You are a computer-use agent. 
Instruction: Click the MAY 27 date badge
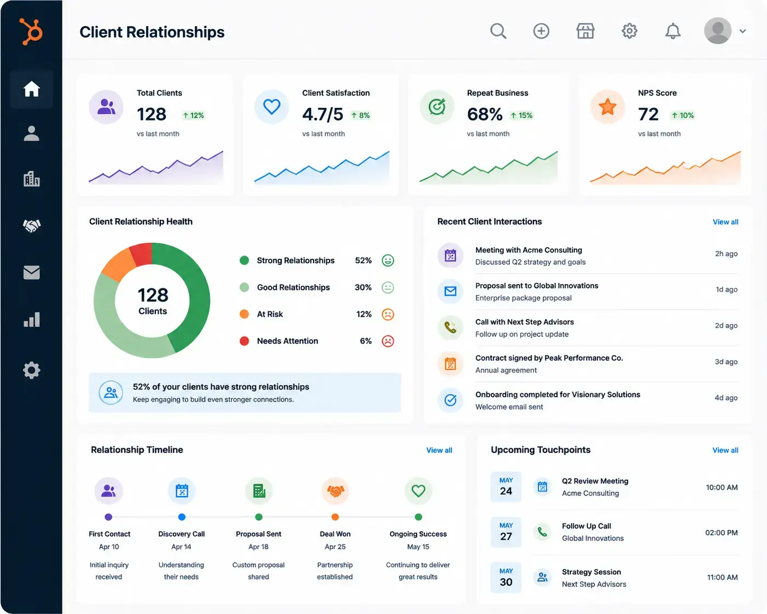[x=506, y=532]
